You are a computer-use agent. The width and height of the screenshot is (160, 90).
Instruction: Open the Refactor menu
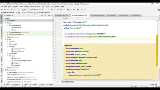click(x=33, y=6)
